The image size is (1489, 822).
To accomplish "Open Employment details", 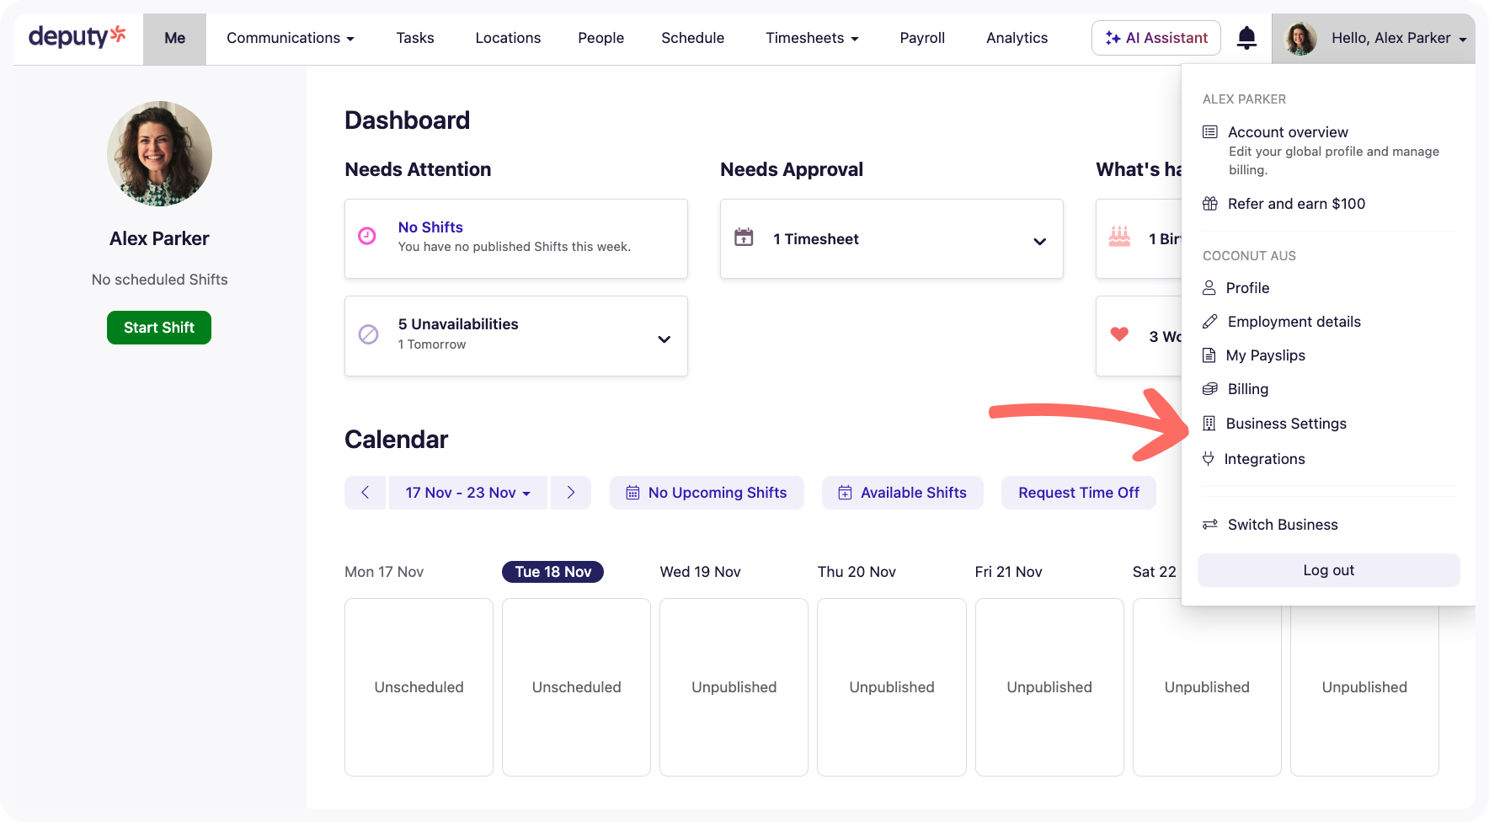I will [1294, 321].
